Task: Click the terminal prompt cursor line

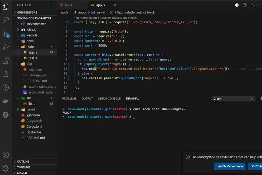Action: [99, 117]
